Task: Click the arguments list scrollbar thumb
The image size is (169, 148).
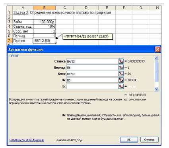Action: tap(157, 72)
